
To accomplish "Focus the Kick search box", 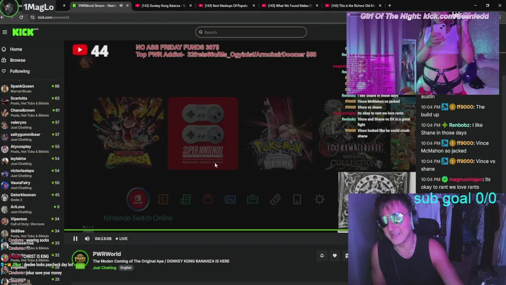I will pyautogui.click(x=251, y=32).
